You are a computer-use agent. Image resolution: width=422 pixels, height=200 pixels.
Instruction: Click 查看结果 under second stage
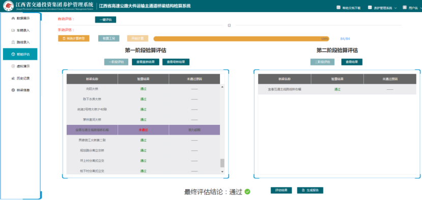[x=352, y=62]
